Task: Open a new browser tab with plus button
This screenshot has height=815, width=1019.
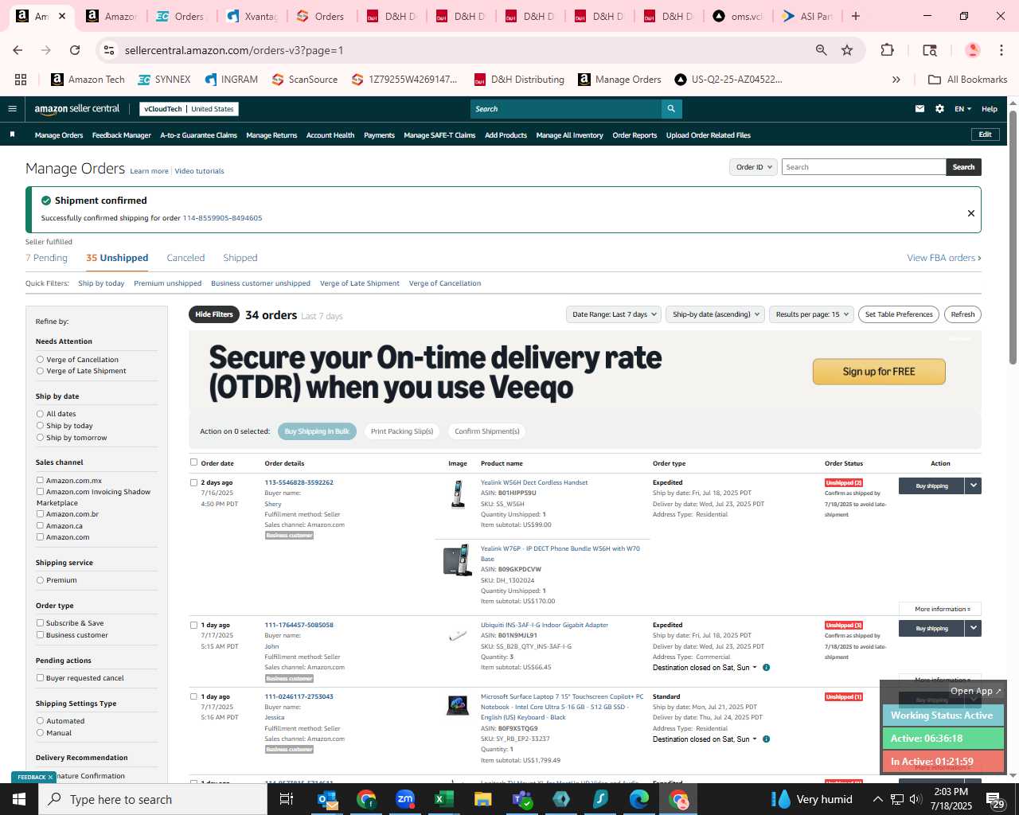Action: coord(856,16)
